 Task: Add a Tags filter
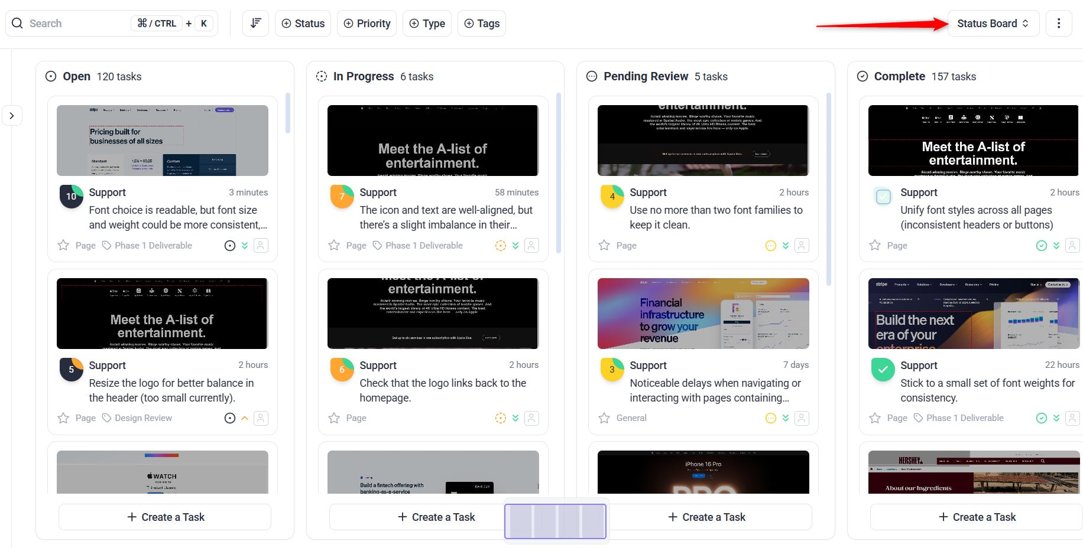[481, 24]
